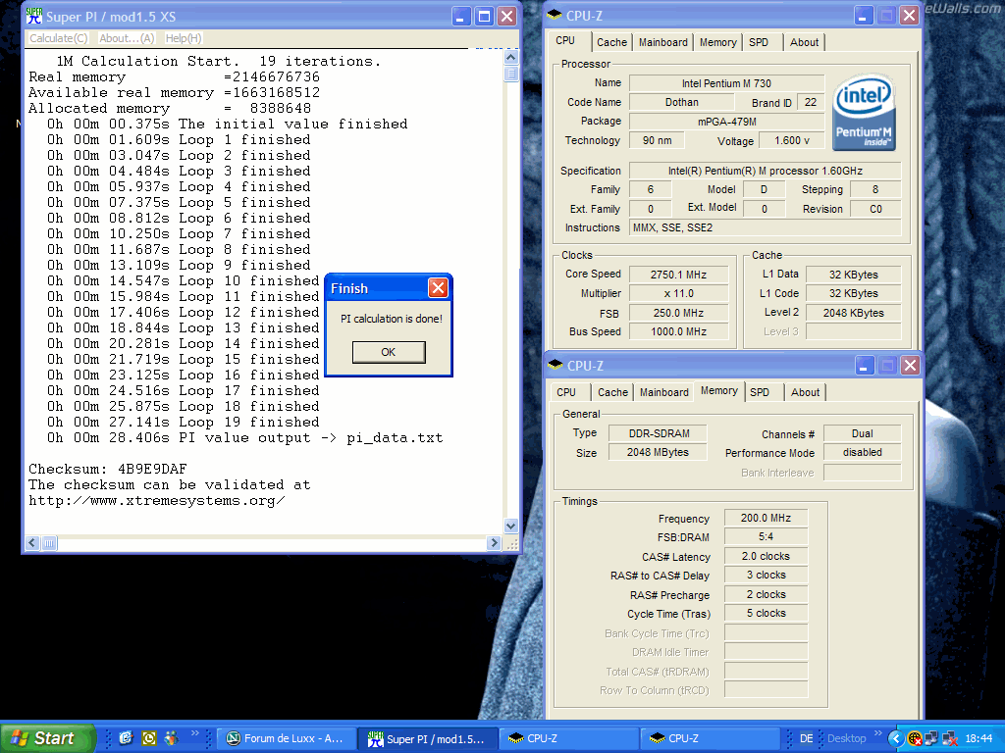Click the up arrow of the Super PI vertical scrollbar
This screenshot has height=753, width=1005.
(x=510, y=57)
